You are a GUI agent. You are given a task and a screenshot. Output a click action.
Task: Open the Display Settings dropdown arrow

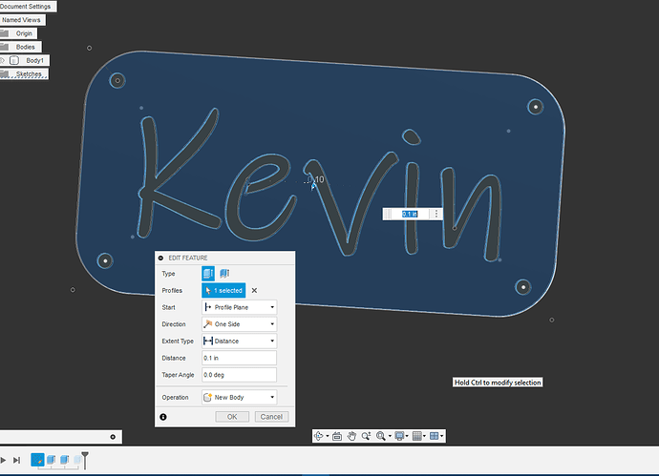click(407, 437)
